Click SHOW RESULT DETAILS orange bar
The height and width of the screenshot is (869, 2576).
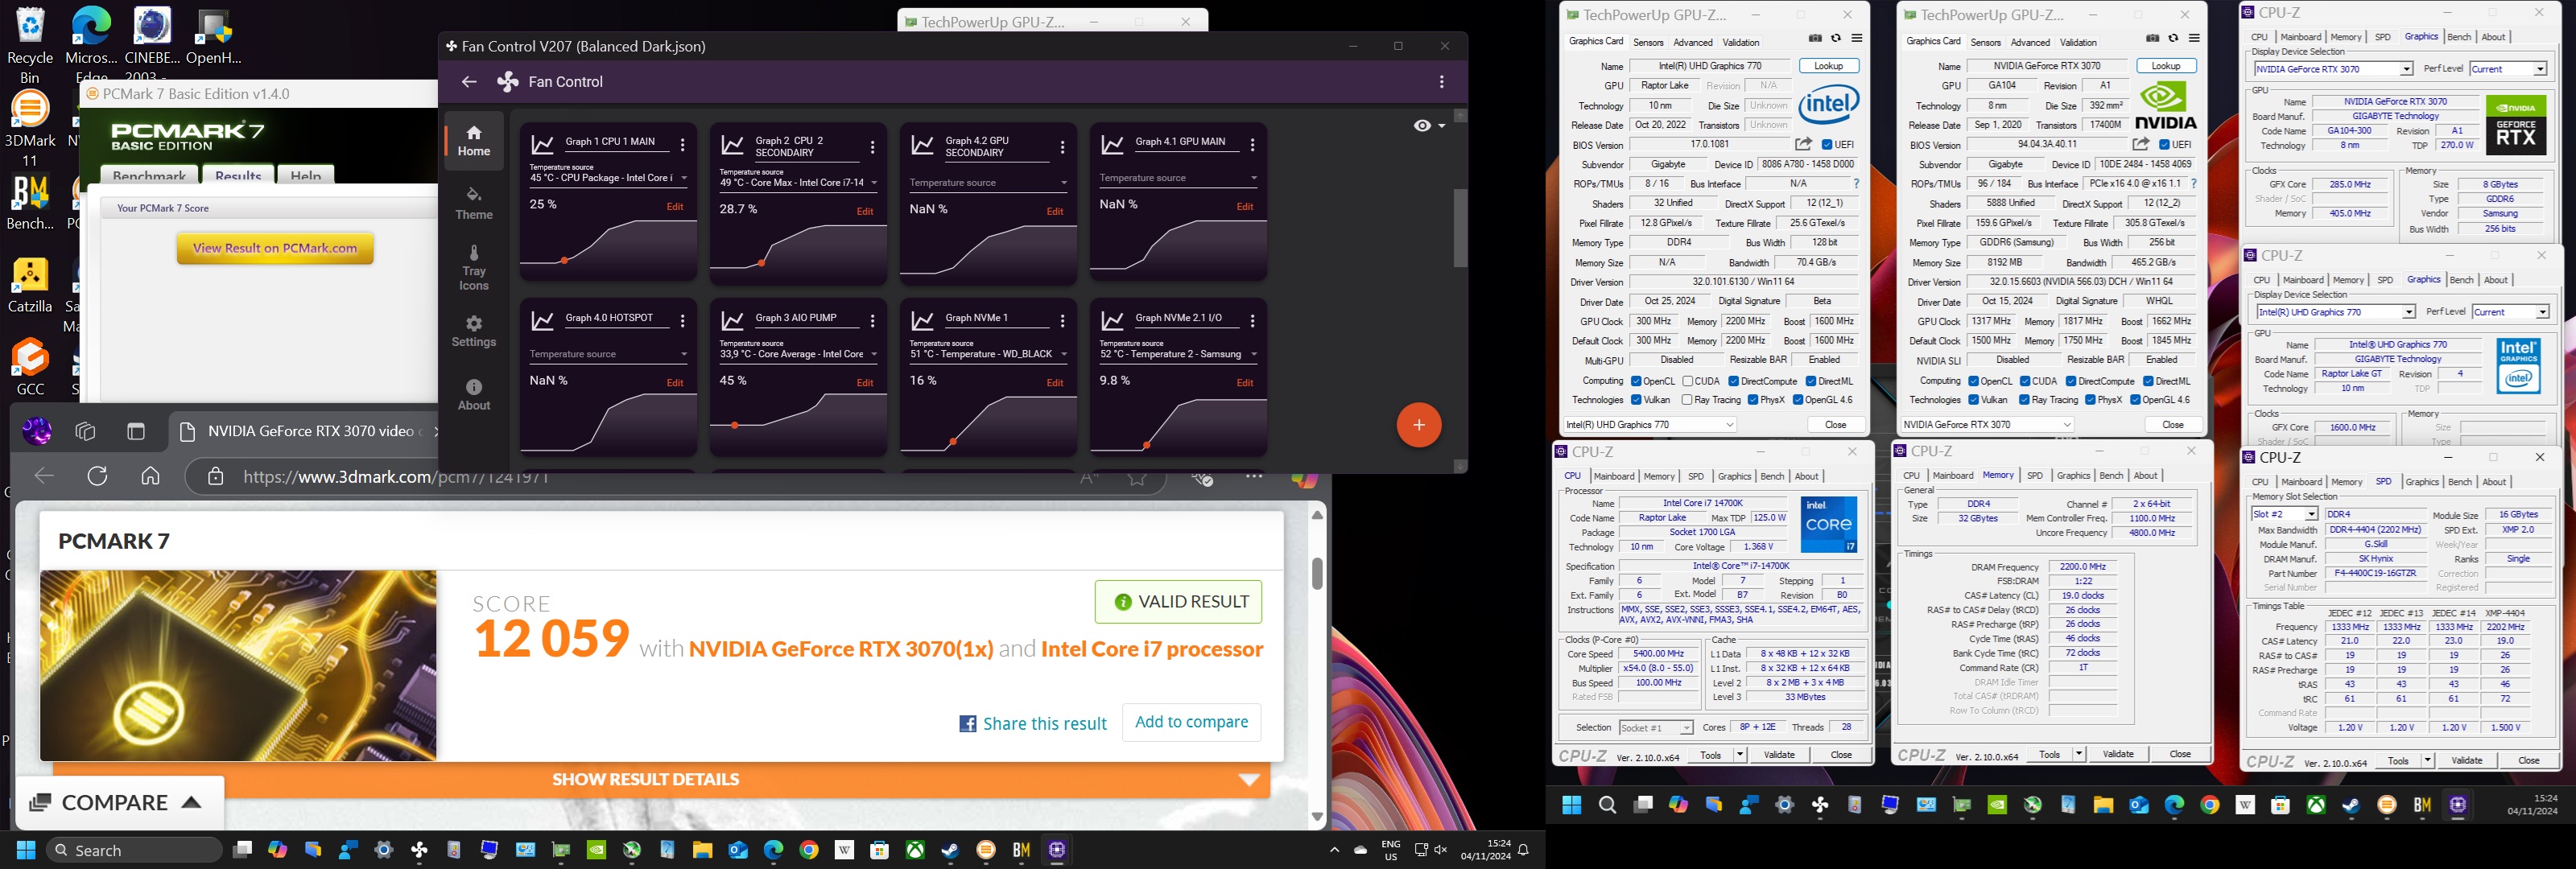(x=661, y=779)
